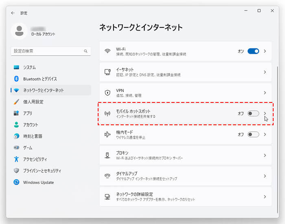Open 機内モード row chevron
This screenshot has width=285, height=224.
coord(265,134)
